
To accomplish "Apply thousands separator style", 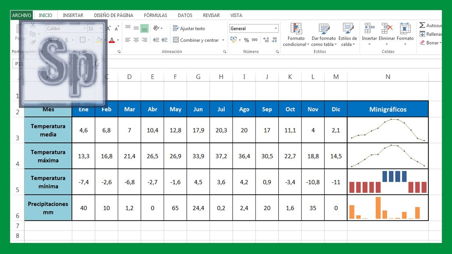I will (x=255, y=40).
